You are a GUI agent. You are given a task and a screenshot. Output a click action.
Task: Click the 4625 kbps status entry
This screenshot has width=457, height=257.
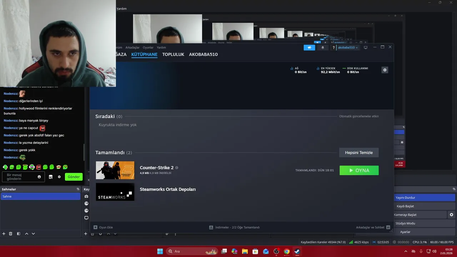pyautogui.click(x=359, y=242)
